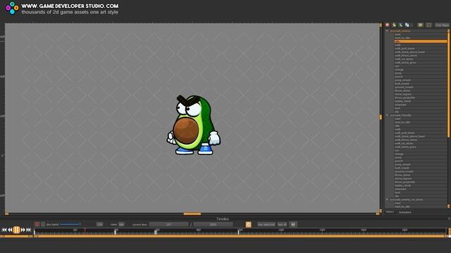This screenshot has height=253, width=451.
Task: Click the play speed percentage field
Action: pyautogui.click(x=99, y=224)
